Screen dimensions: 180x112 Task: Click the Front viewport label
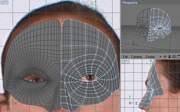4,3
